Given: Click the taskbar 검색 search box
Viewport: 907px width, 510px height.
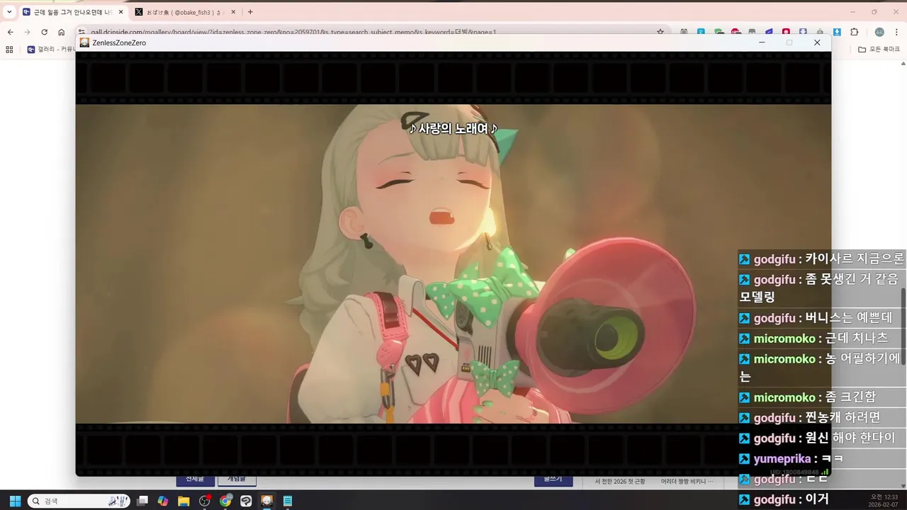Looking at the screenshot, I should pyautogui.click(x=79, y=501).
